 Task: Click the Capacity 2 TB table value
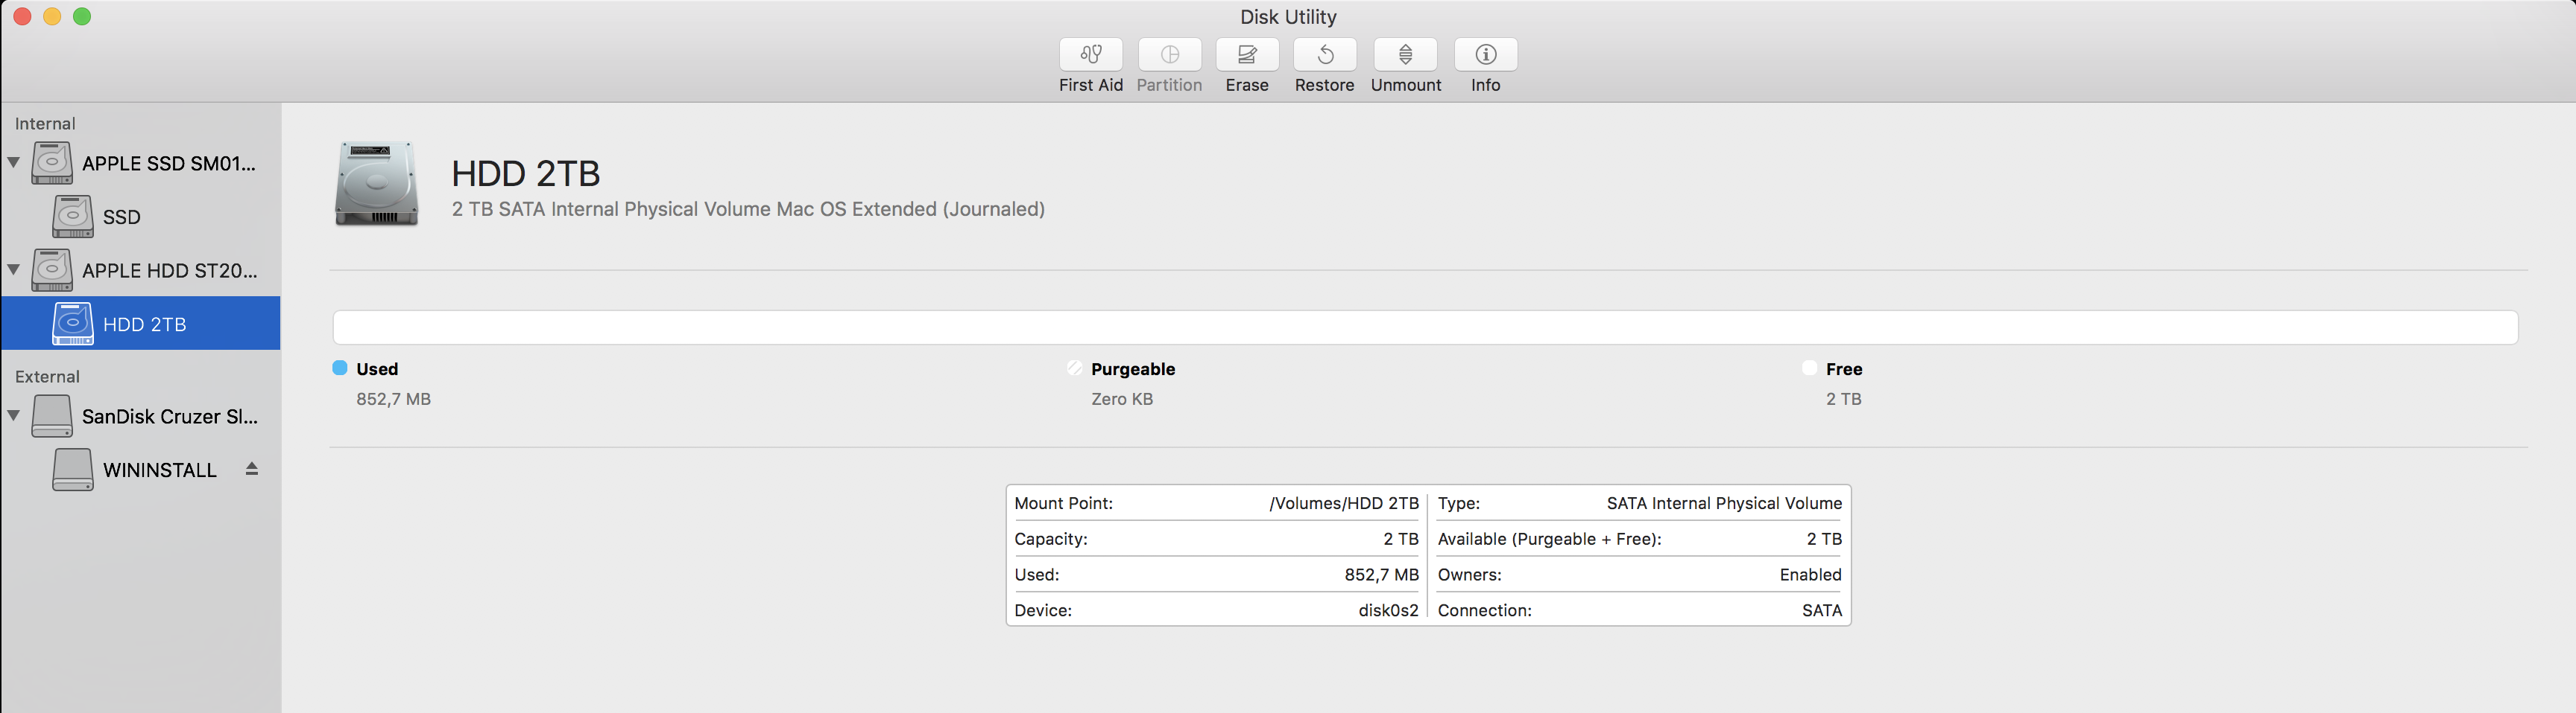pyautogui.click(x=1401, y=540)
